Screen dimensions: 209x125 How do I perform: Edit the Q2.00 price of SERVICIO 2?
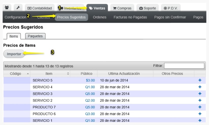pyautogui.click(x=90, y=101)
